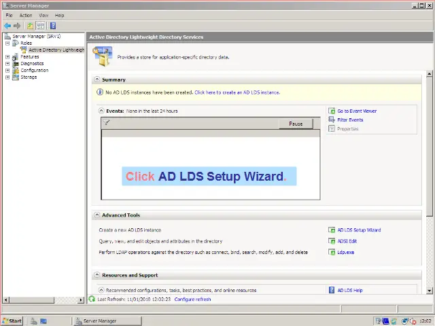Click the events filter funnel icon
Image resolution: width=435 pixels, height=326 pixels.
pyautogui.click(x=106, y=122)
